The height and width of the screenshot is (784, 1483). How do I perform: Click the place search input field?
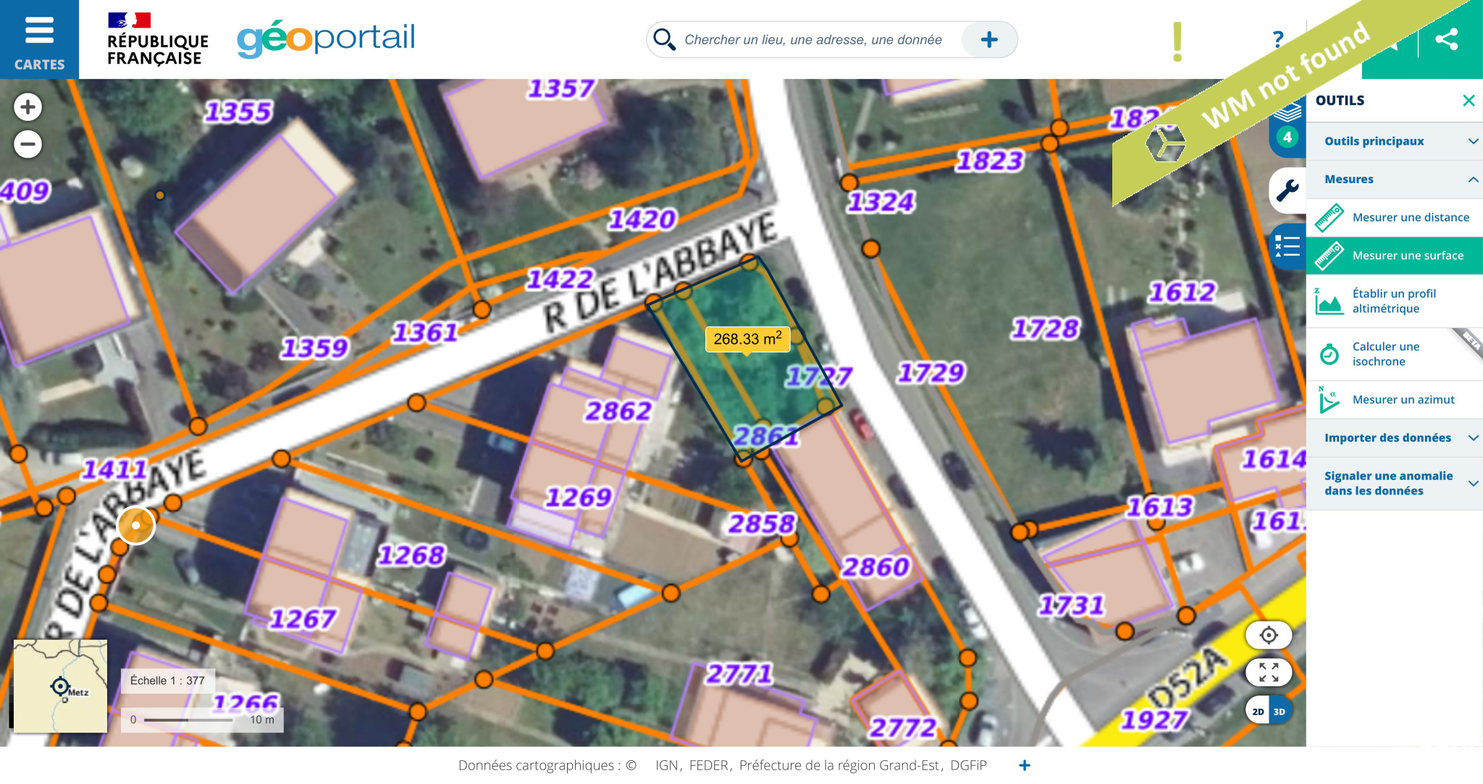813,40
